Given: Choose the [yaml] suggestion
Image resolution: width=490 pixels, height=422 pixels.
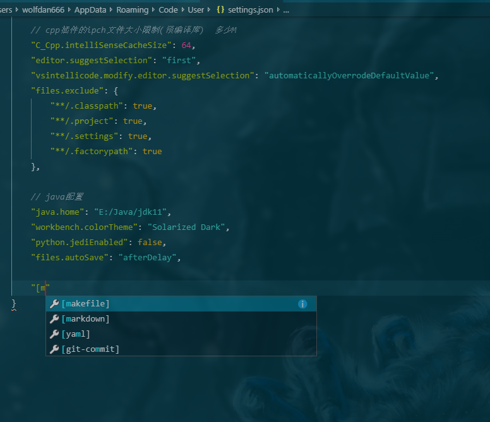Looking at the screenshot, I should (x=181, y=334).
